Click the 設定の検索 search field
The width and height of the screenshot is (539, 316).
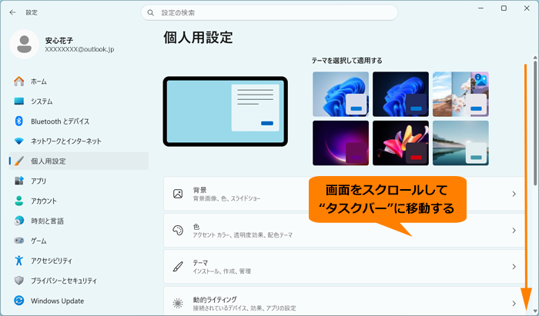[269, 13]
